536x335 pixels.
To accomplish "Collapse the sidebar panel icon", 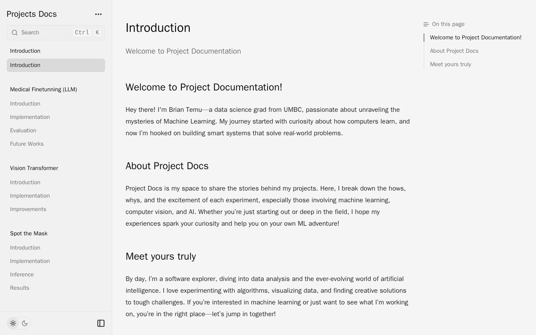I will click(x=101, y=323).
